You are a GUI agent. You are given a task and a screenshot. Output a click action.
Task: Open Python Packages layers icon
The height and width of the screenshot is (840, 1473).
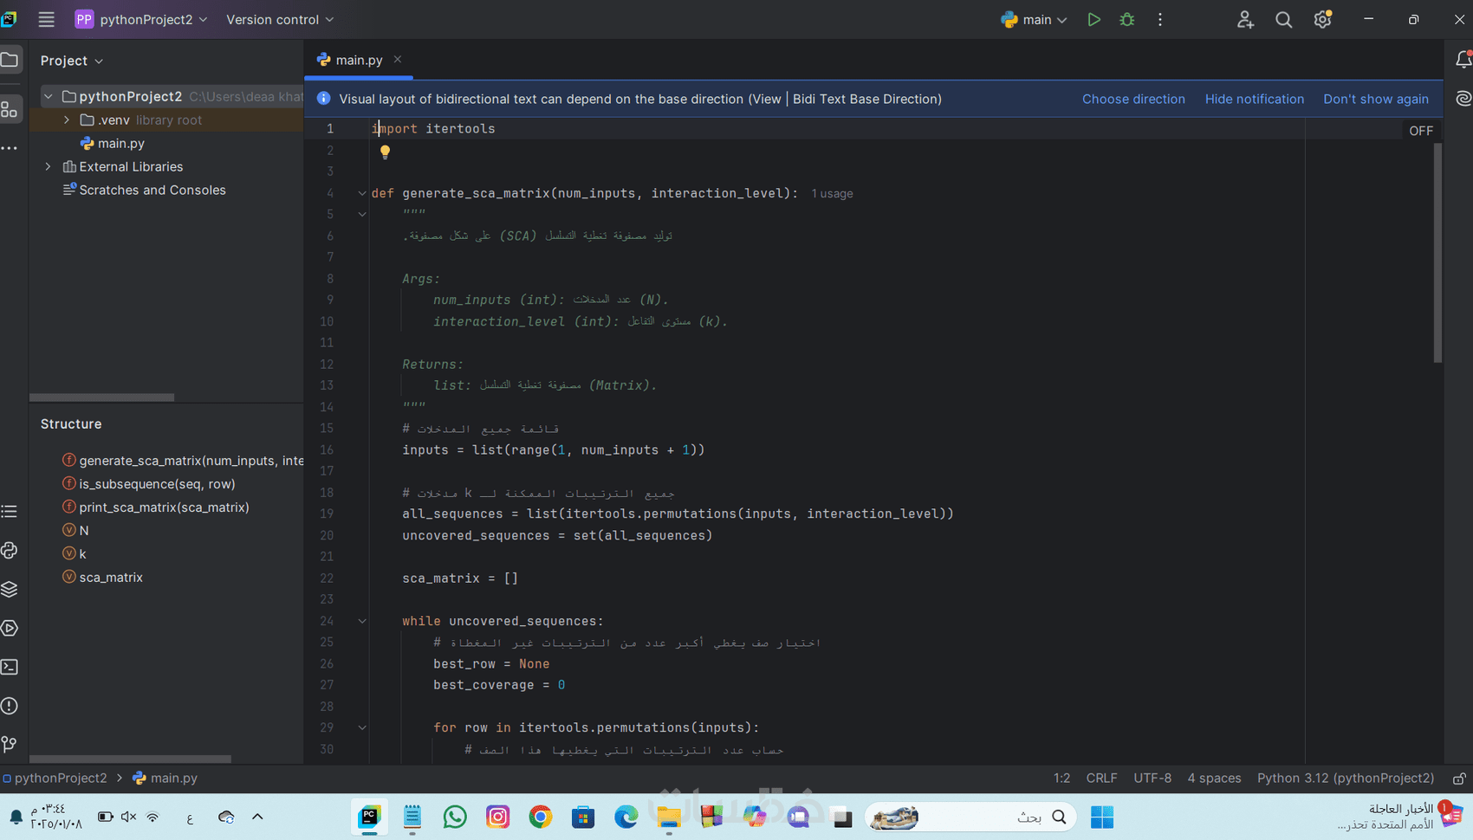point(10,590)
